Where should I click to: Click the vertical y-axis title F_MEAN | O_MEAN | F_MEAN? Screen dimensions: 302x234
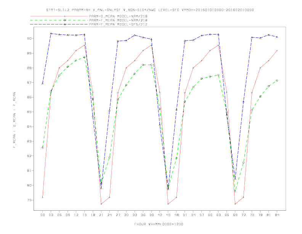coord(14,120)
